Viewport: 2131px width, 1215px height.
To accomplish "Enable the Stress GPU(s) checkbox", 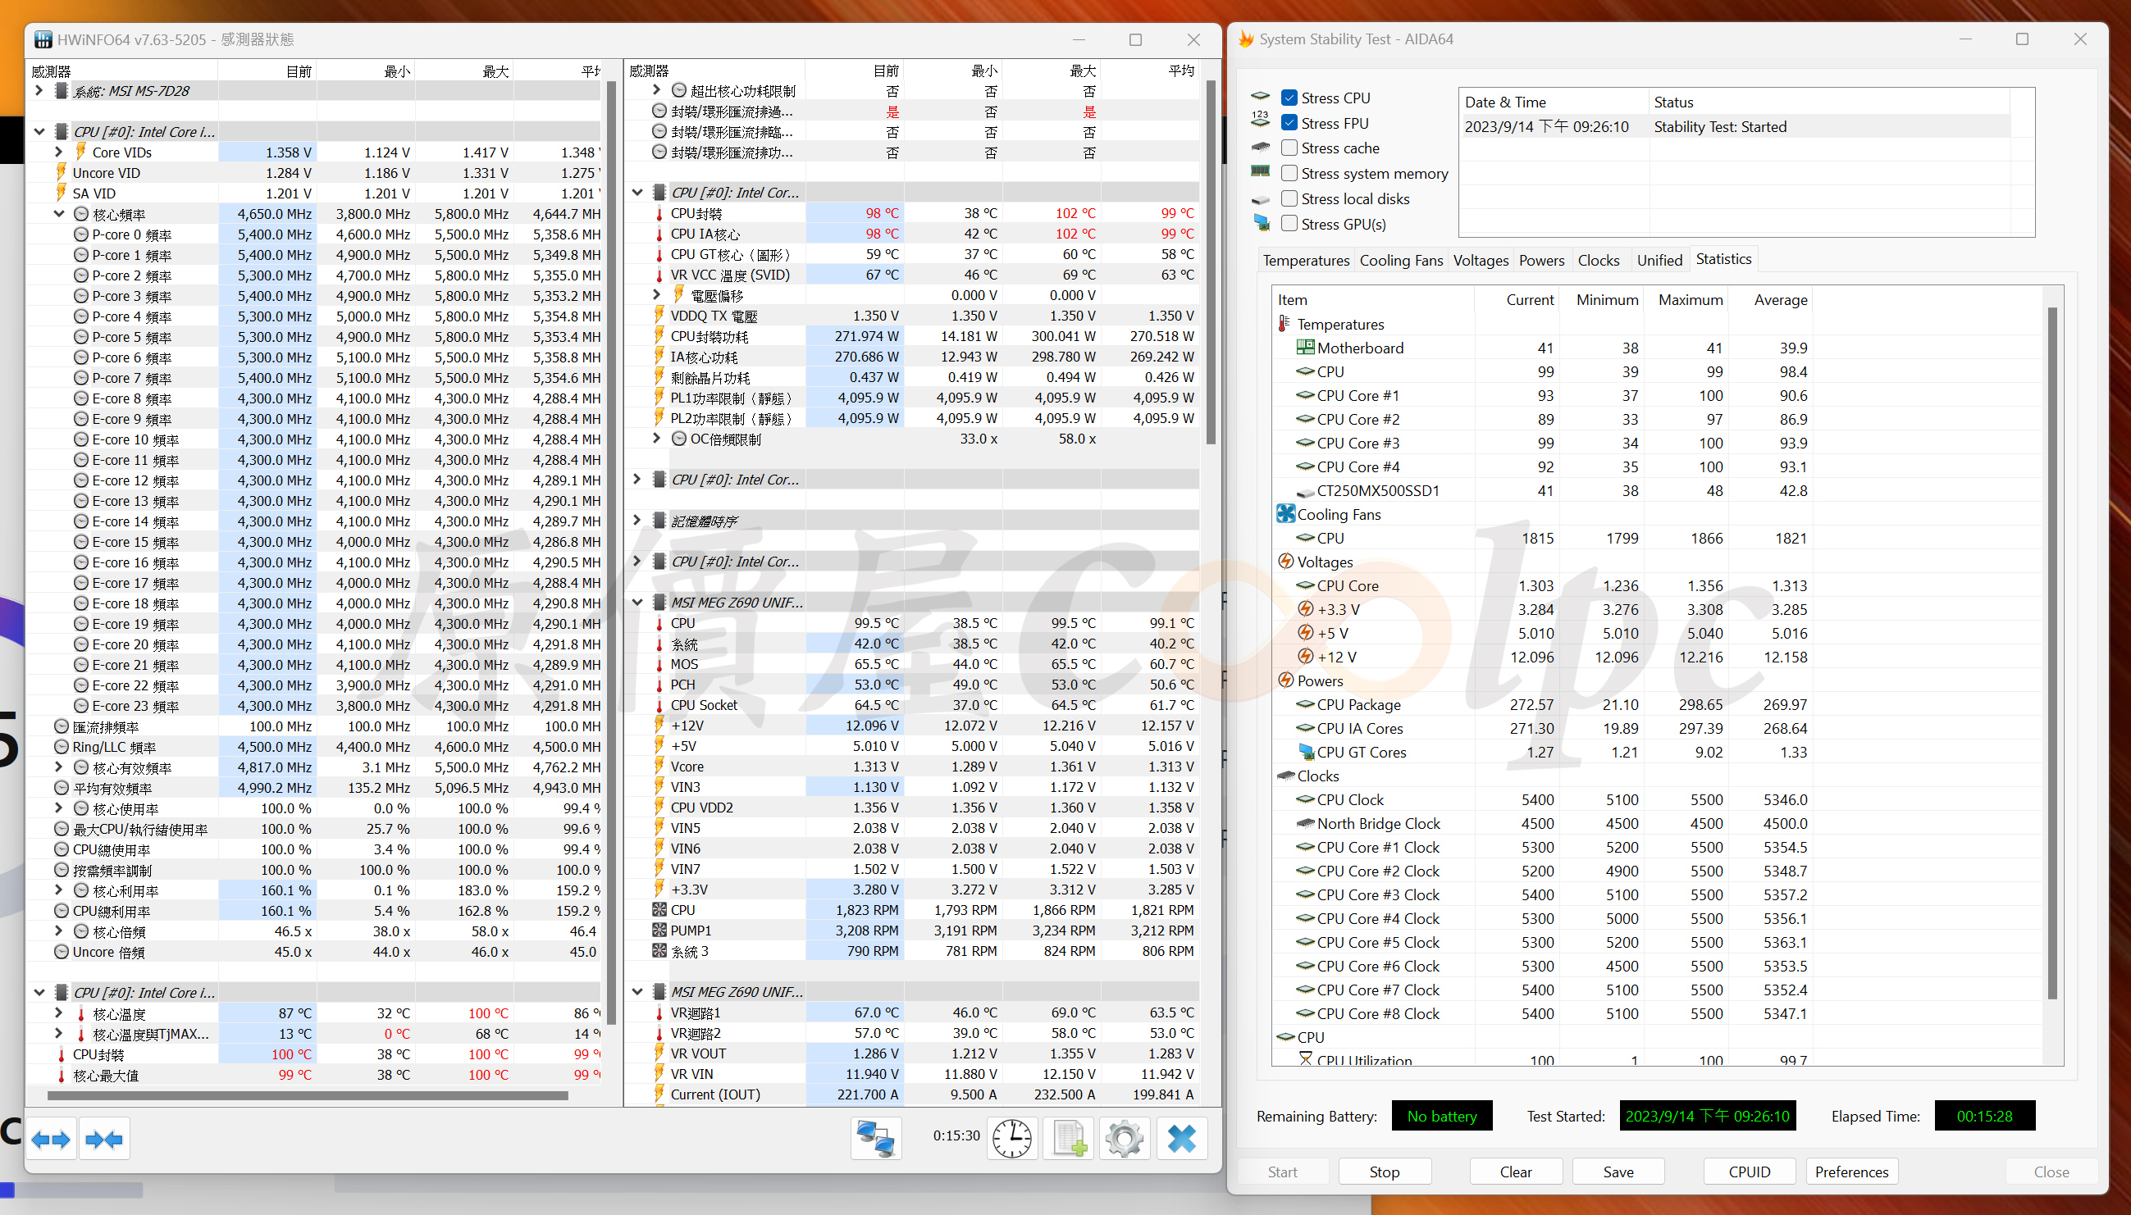I will [1289, 224].
